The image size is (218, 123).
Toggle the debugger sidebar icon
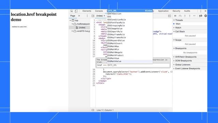coord(170,16)
